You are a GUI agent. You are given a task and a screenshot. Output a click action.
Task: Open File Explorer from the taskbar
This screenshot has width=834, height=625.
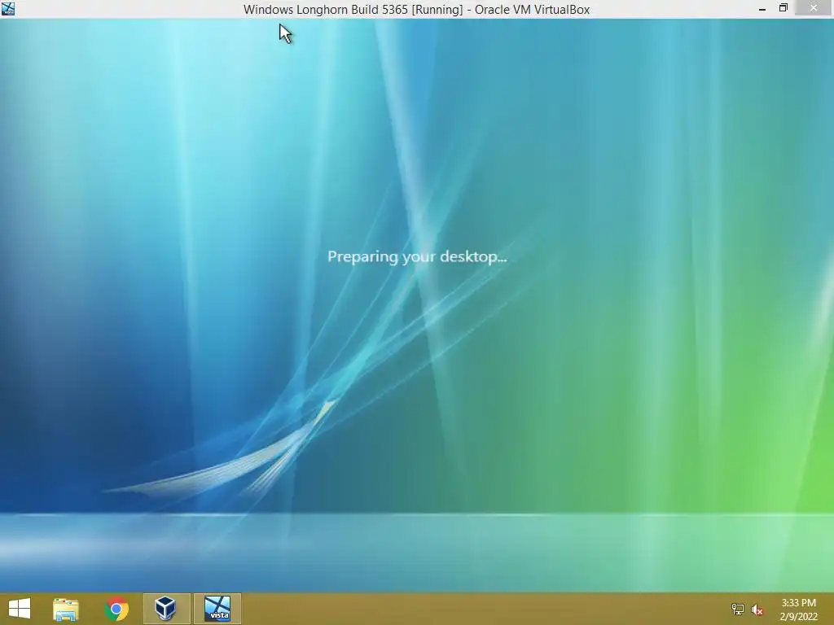(x=66, y=609)
